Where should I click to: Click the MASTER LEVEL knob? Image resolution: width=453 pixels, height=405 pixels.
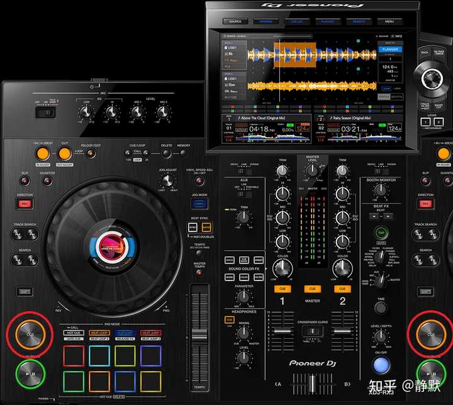pyautogui.click(x=312, y=170)
